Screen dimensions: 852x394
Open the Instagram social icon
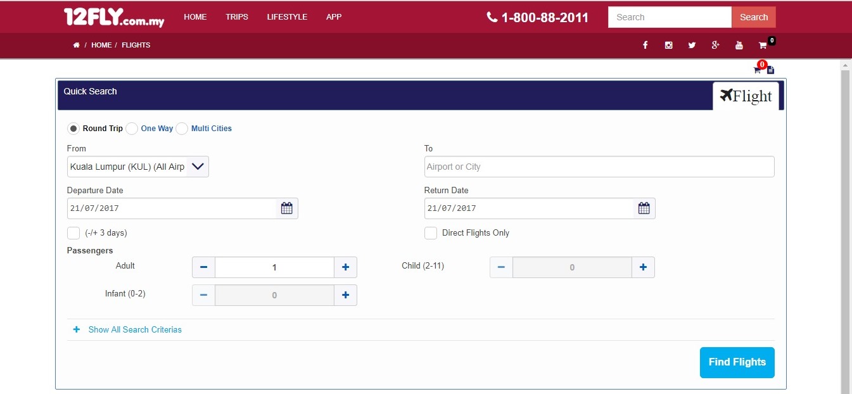pos(668,45)
